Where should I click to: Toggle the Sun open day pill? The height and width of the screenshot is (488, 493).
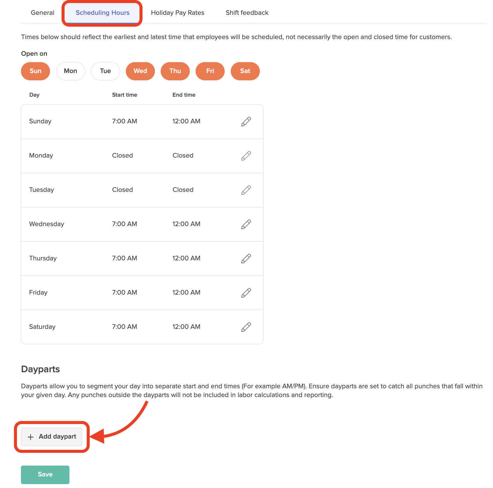tap(35, 71)
